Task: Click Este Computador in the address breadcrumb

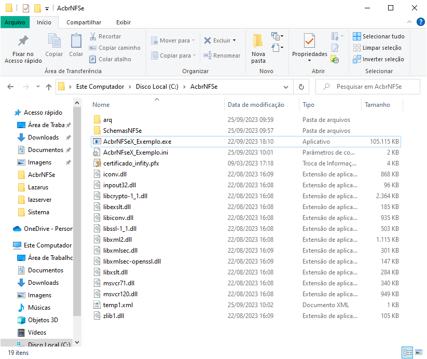Action: (100, 87)
